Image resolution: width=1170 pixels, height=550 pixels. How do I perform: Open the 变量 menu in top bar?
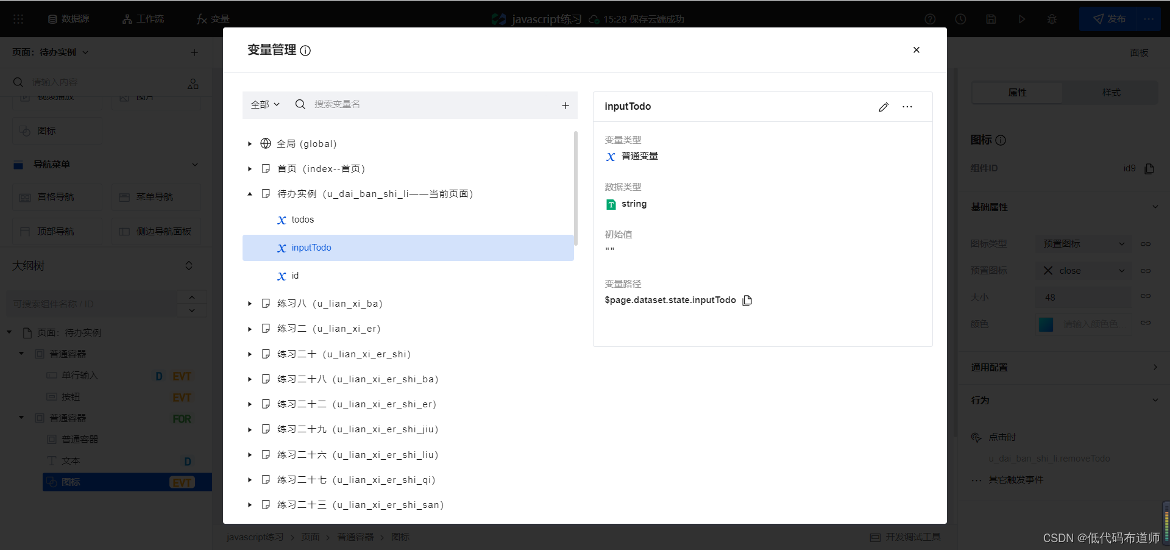(213, 19)
